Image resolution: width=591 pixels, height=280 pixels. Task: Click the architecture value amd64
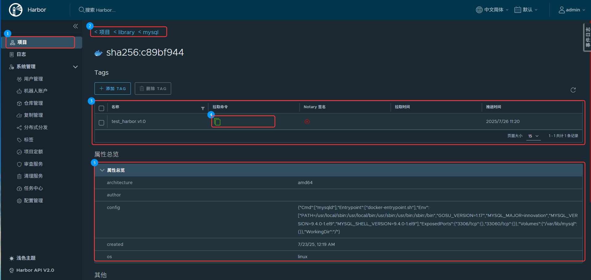coord(305,183)
